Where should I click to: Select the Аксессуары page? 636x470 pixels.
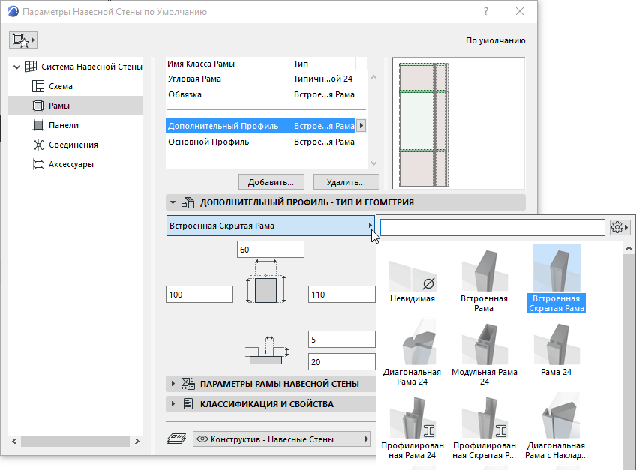point(70,164)
